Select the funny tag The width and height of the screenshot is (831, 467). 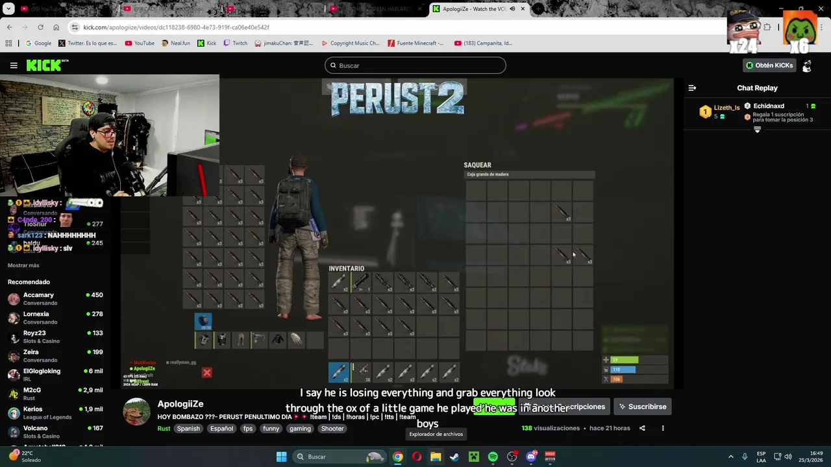pyautogui.click(x=271, y=428)
